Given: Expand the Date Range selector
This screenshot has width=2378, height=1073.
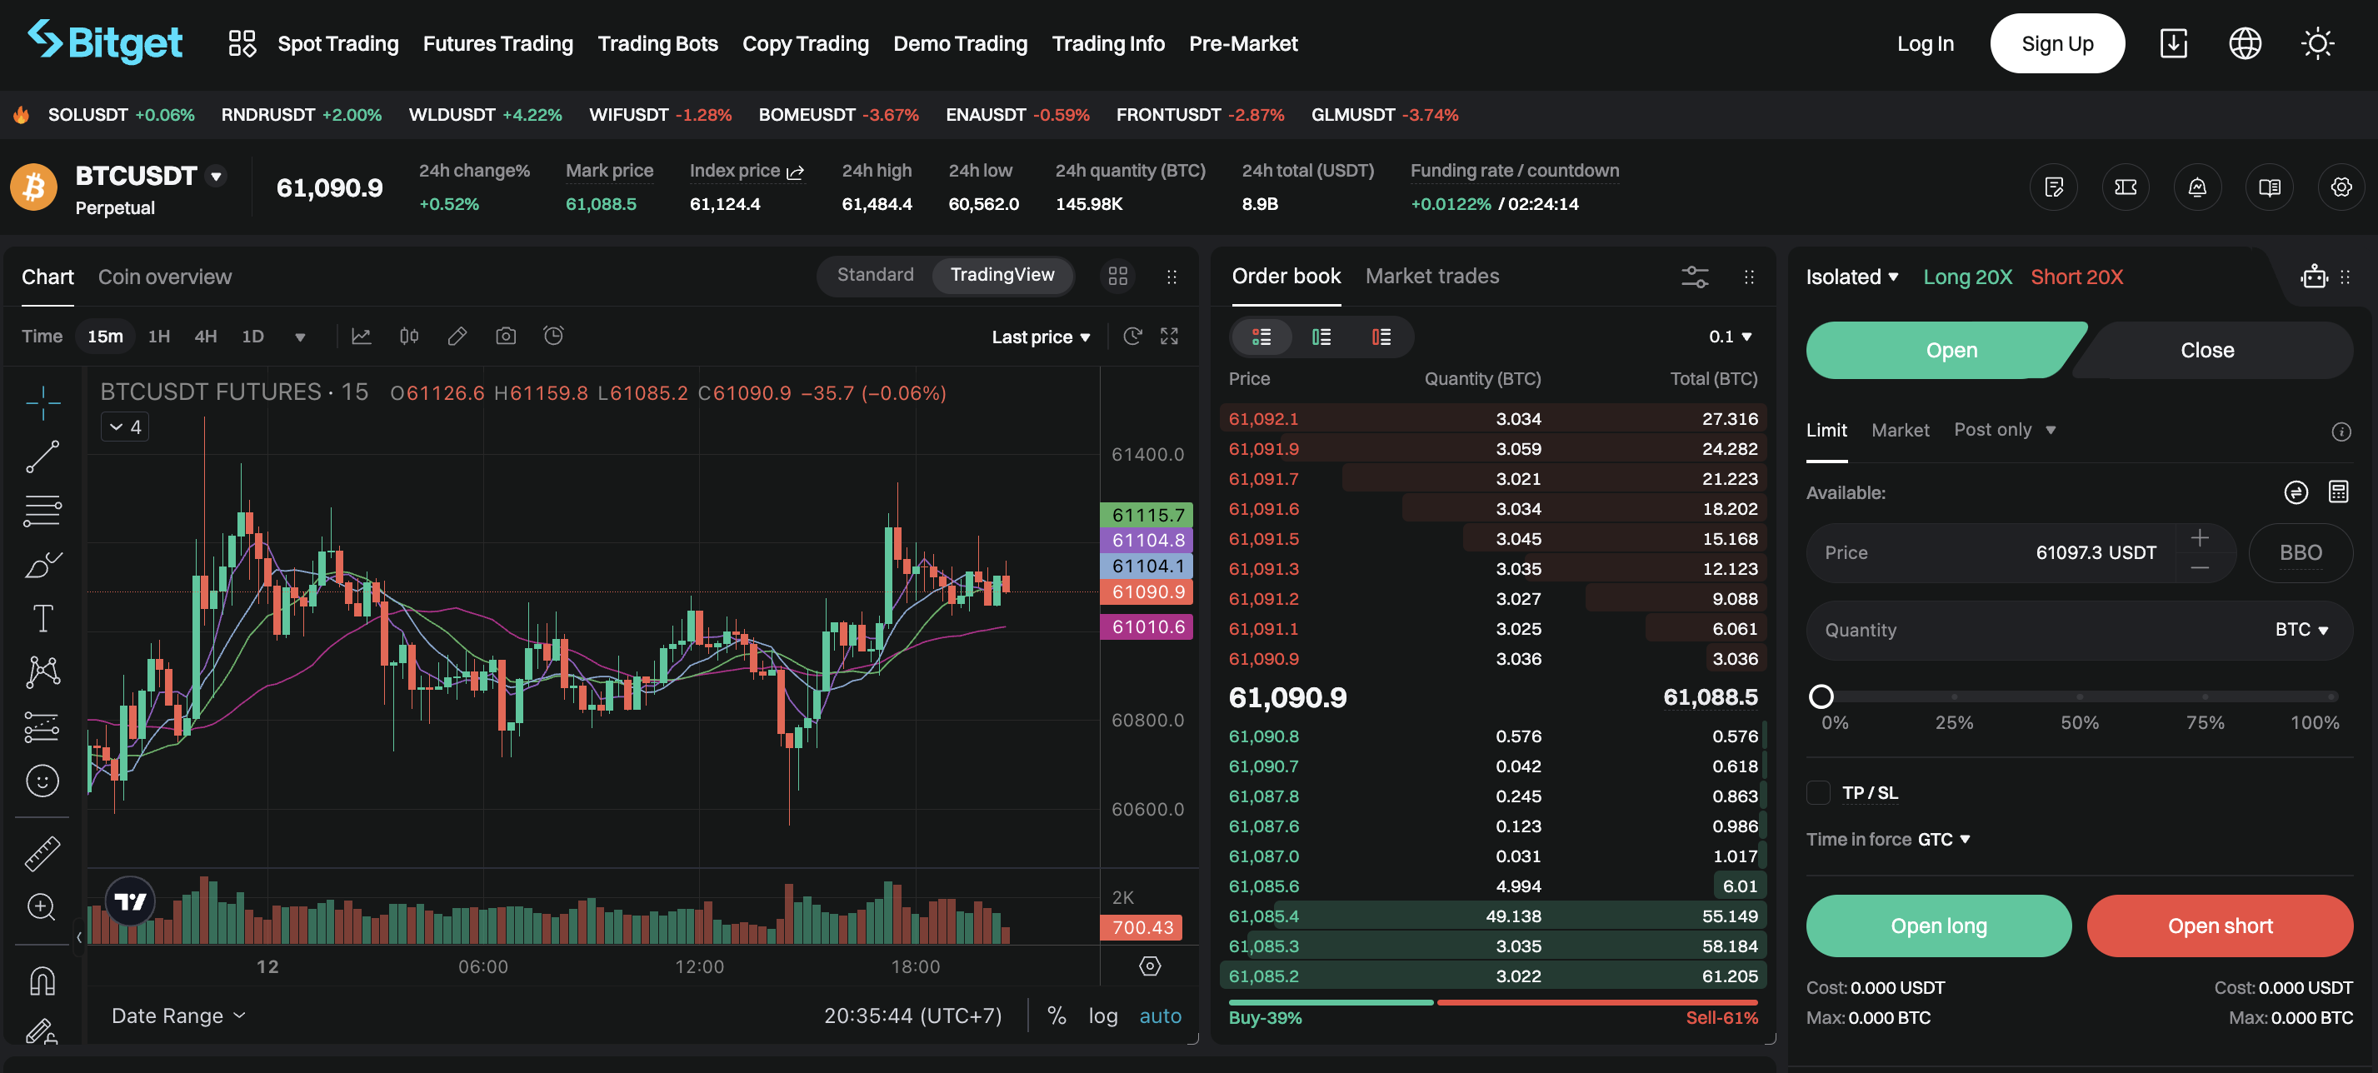Looking at the screenshot, I should pyautogui.click(x=178, y=1016).
